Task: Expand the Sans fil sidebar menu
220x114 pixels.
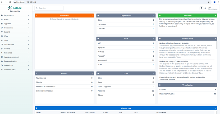Action: pyautogui.click(x=15, y=32)
